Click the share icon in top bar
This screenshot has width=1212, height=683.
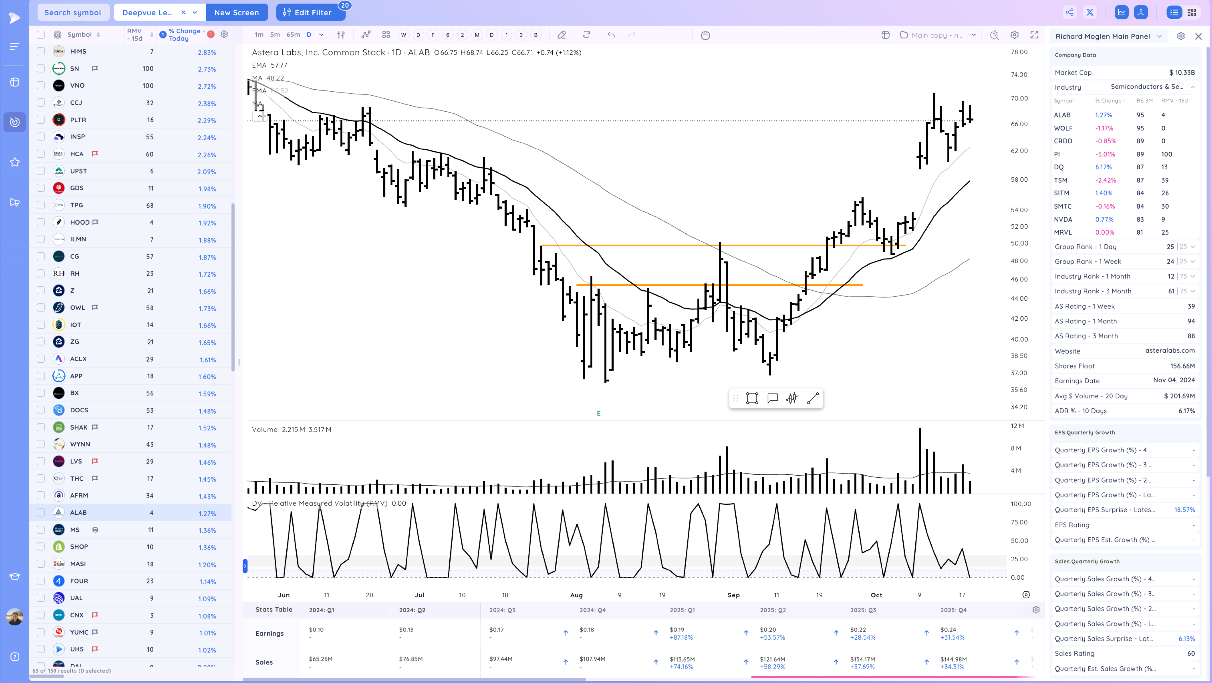[x=1070, y=13]
